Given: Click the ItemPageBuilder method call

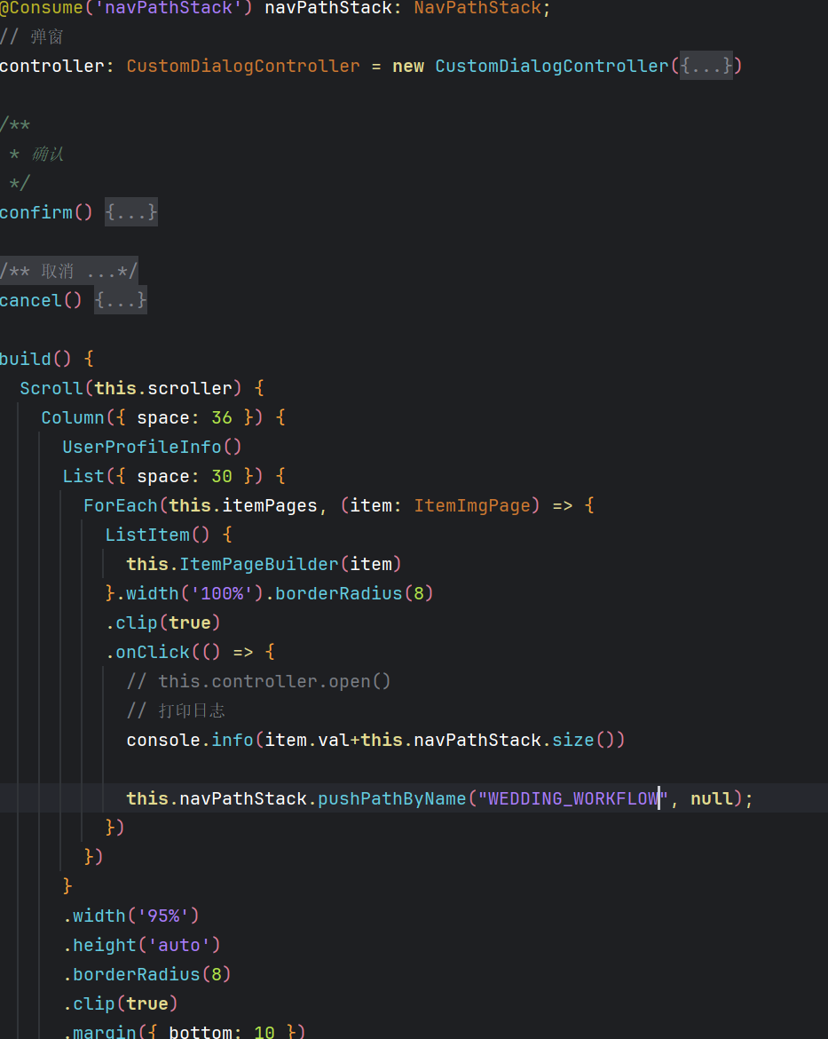Looking at the screenshot, I should (256, 564).
